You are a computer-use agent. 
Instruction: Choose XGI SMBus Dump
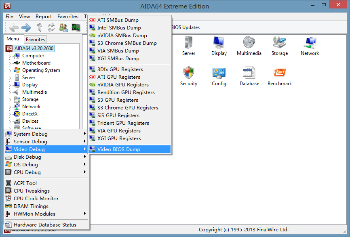[x=129, y=59]
